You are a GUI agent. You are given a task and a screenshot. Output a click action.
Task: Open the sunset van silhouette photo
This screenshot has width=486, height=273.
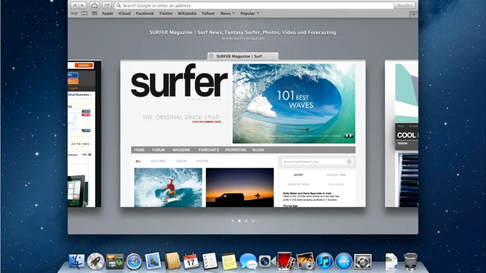(x=240, y=187)
